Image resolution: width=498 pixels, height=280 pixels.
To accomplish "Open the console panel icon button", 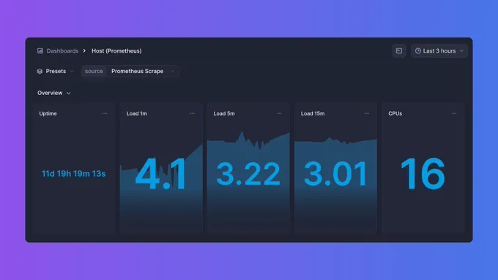I will pos(399,50).
